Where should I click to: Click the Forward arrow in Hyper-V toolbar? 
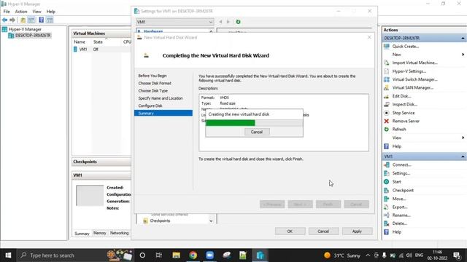click(x=12, y=20)
